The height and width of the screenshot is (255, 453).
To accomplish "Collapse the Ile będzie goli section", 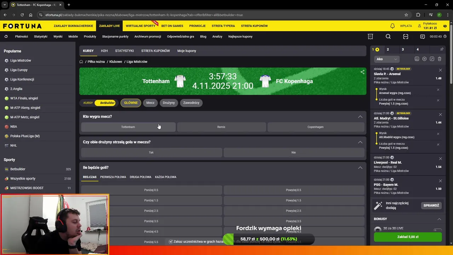I will tap(360, 168).
